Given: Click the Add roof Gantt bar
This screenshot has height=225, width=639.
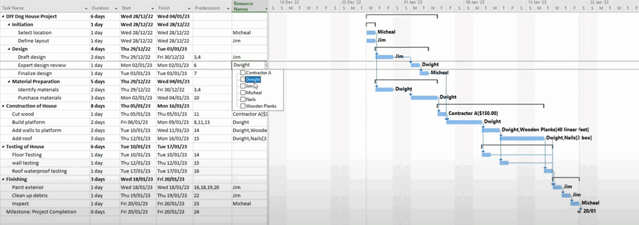Looking at the screenshot, I should point(522,138).
